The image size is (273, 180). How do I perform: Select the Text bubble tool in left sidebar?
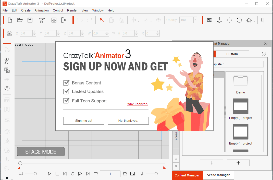7,89
